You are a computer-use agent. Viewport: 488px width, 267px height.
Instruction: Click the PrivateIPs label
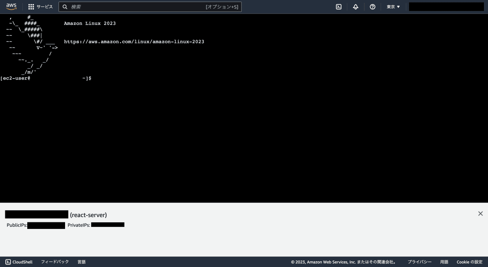coord(79,225)
